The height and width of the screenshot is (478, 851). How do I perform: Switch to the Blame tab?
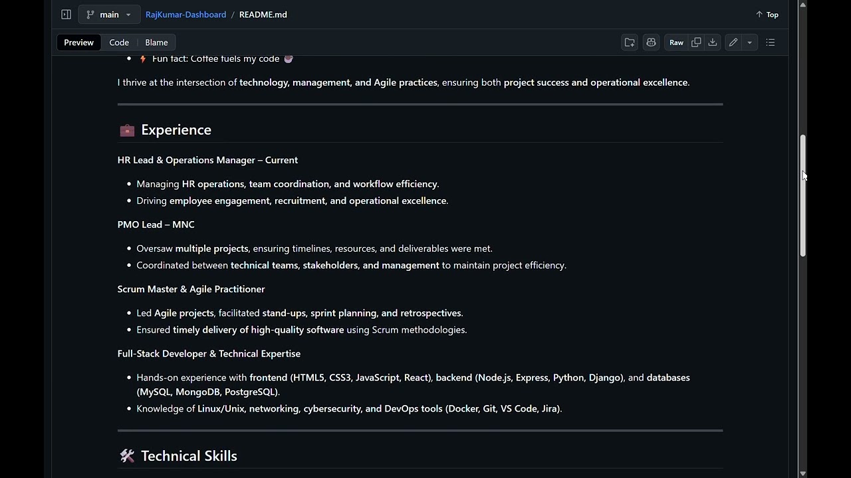156,42
